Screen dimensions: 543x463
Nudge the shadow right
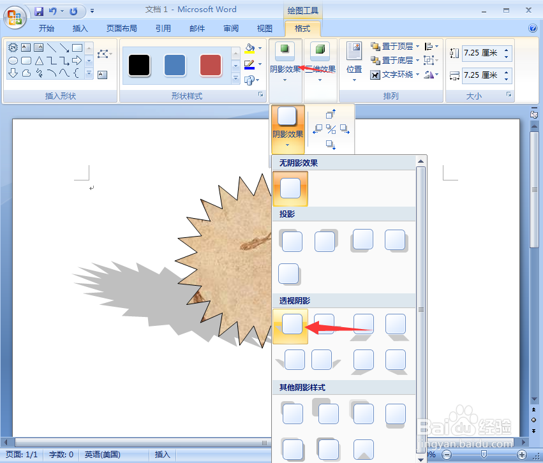pos(345,129)
